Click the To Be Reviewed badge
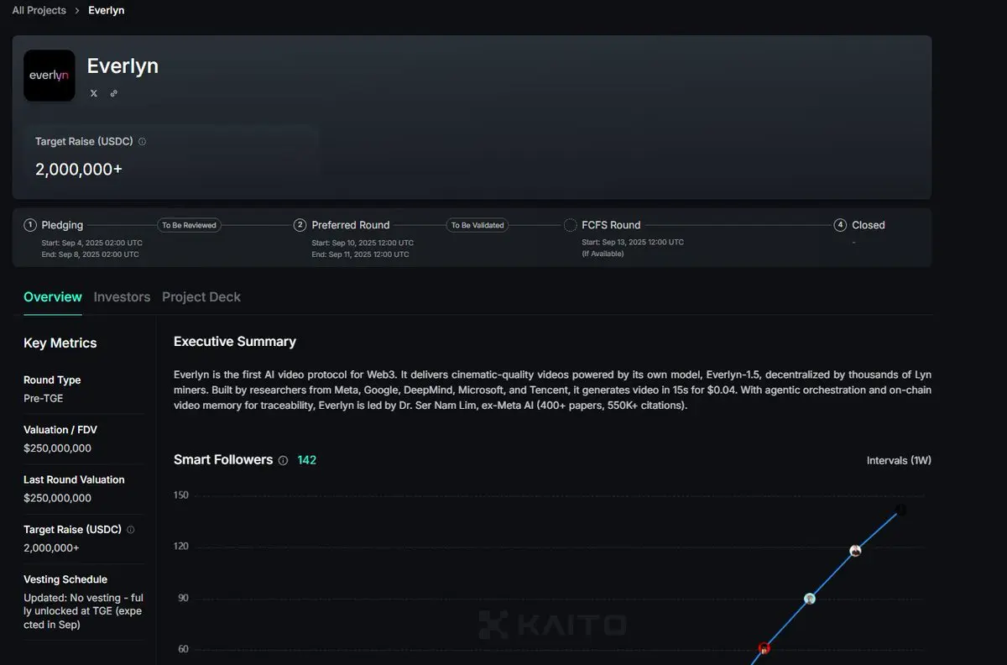The image size is (1007, 665). point(189,225)
